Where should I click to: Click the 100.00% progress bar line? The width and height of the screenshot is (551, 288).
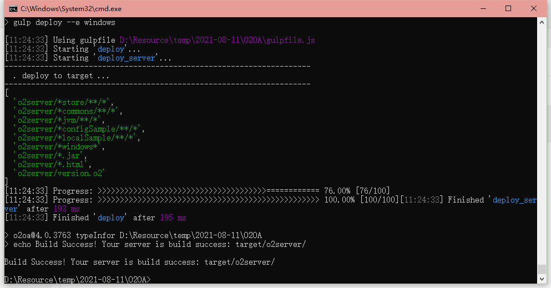[208, 200]
